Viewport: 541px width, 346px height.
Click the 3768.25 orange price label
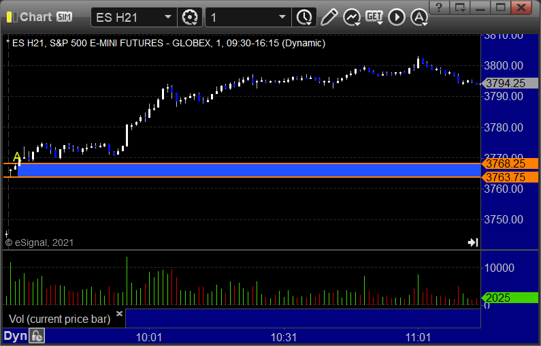click(x=510, y=163)
